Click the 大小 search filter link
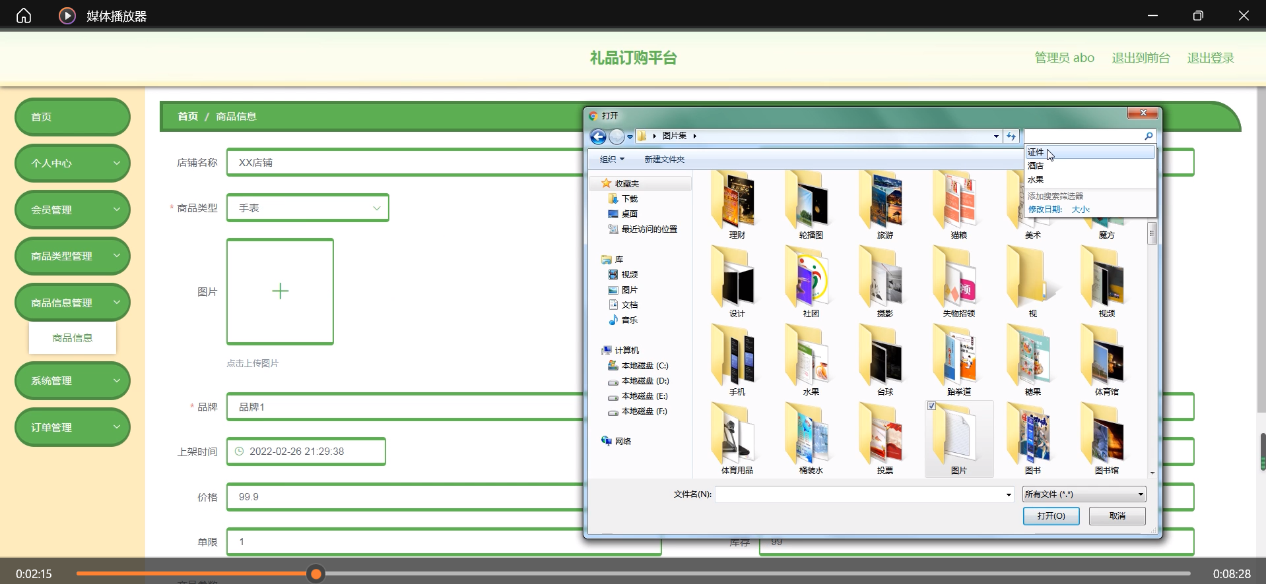 tap(1081, 210)
